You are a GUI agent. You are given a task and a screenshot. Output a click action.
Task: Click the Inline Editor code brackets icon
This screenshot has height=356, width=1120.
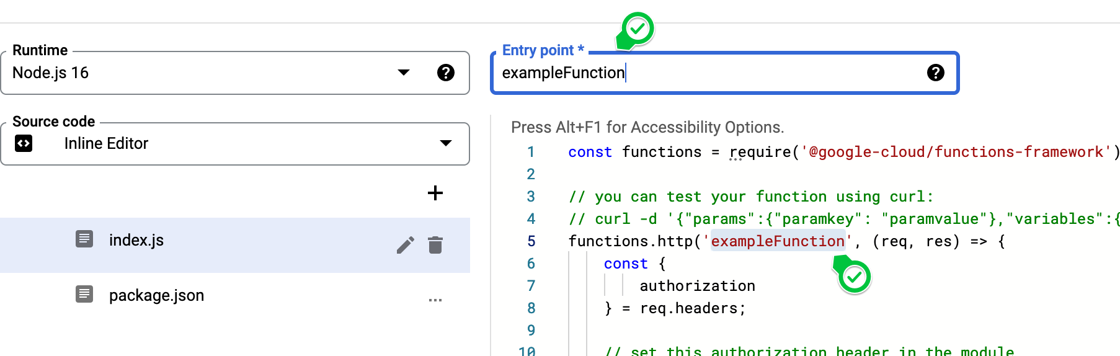[24, 143]
